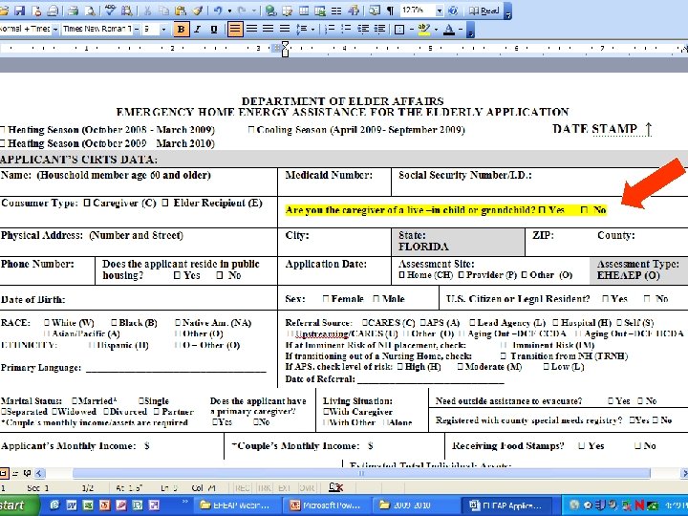This screenshot has height=516, width=688.
Task: Activate the Format Painter brush
Action: point(198,11)
